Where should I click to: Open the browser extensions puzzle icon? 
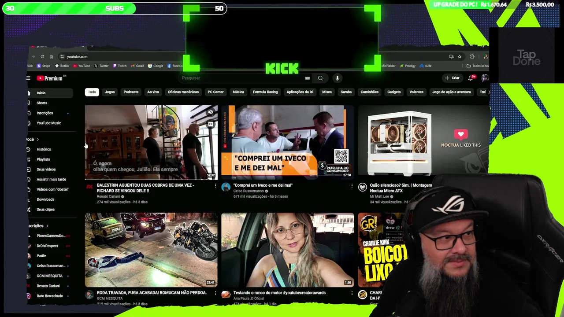point(472,56)
